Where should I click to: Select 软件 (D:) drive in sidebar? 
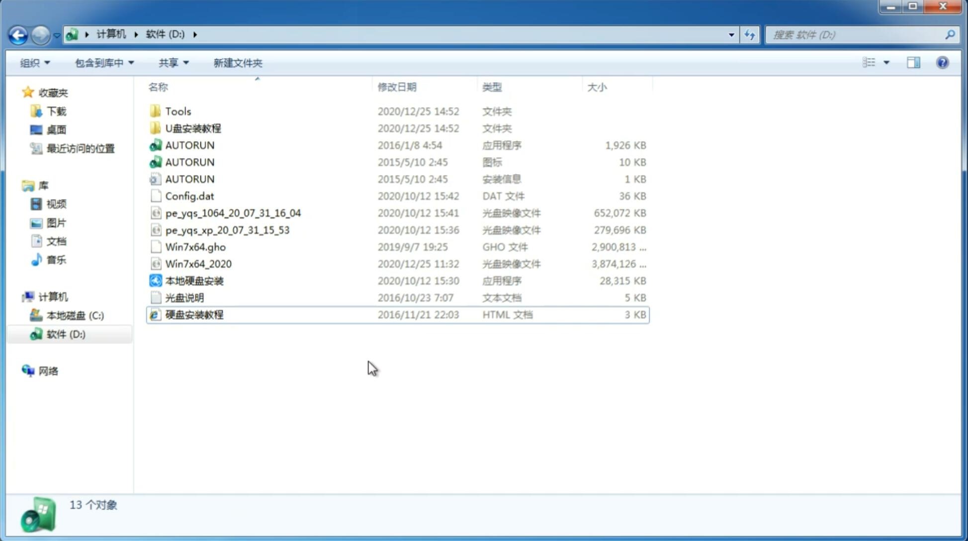click(x=66, y=334)
